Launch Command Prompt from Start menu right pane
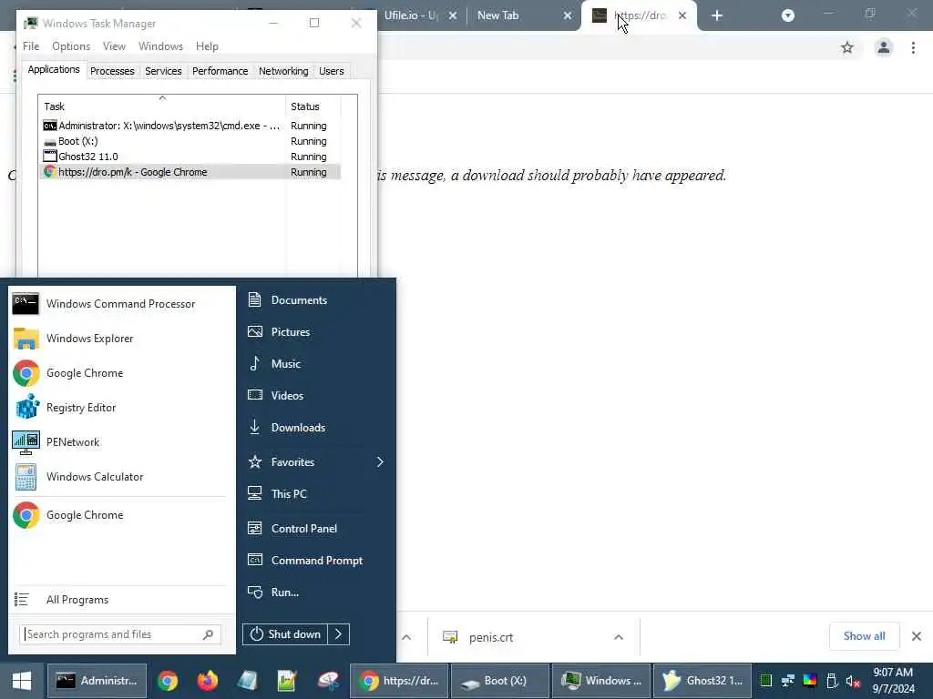Image resolution: width=933 pixels, height=699 pixels. [x=316, y=561]
